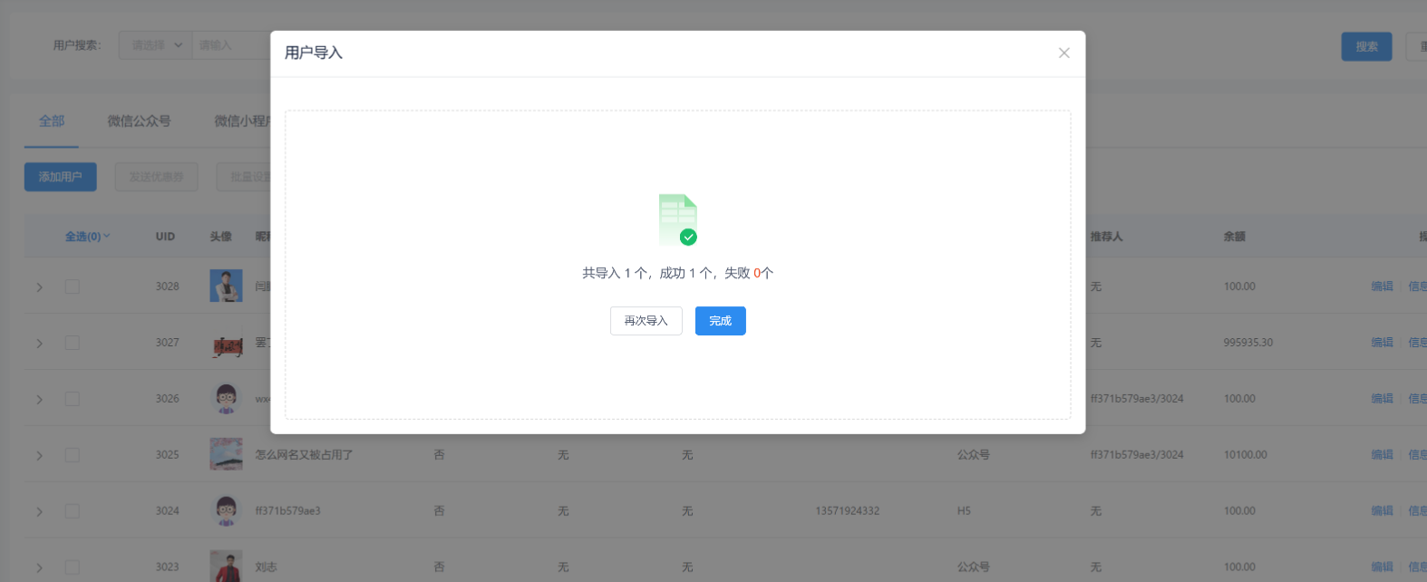1427x582 pixels.
Task: Click 编辑 link for user 3025
Action: [x=1381, y=455]
